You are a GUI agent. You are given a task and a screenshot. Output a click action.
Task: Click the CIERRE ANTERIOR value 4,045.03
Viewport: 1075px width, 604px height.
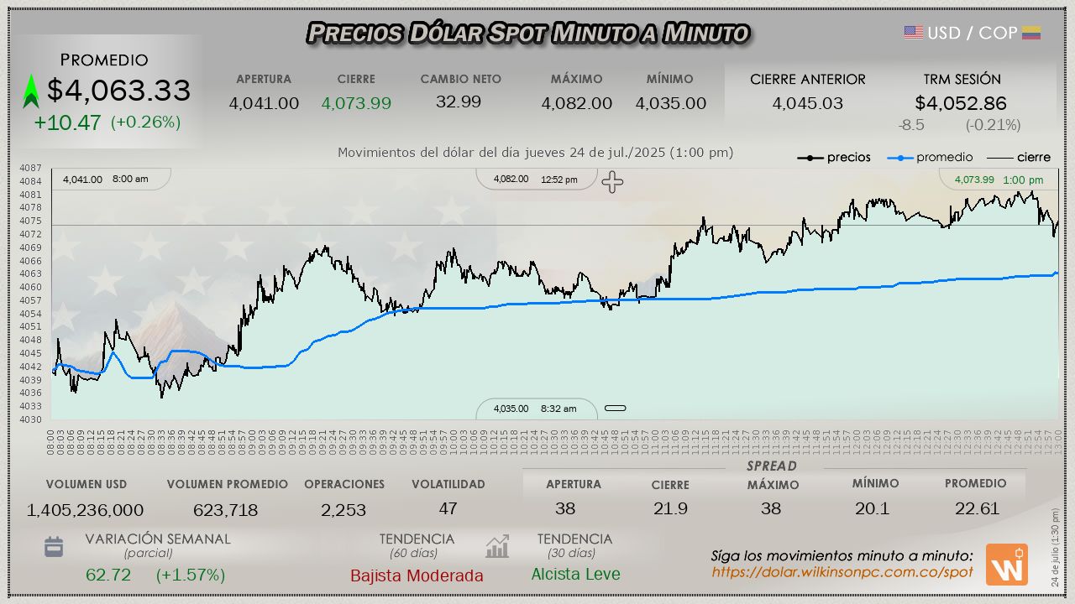(808, 103)
